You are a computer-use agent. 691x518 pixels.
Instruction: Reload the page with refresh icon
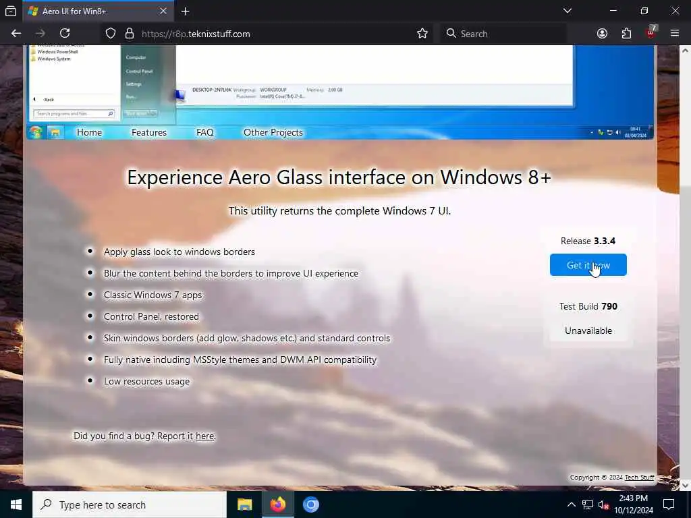click(x=65, y=34)
